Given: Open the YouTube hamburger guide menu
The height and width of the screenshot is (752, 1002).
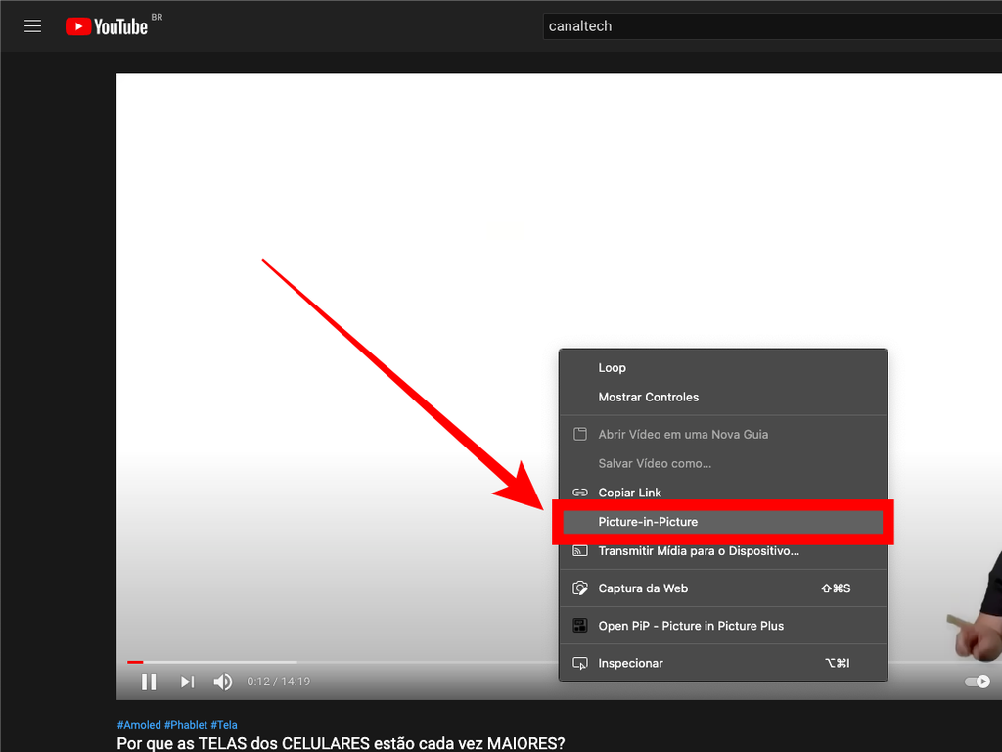Looking at the screenshot, I should tap(32, 26).
